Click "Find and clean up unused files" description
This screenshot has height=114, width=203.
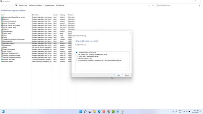click(x=42, y=49)
